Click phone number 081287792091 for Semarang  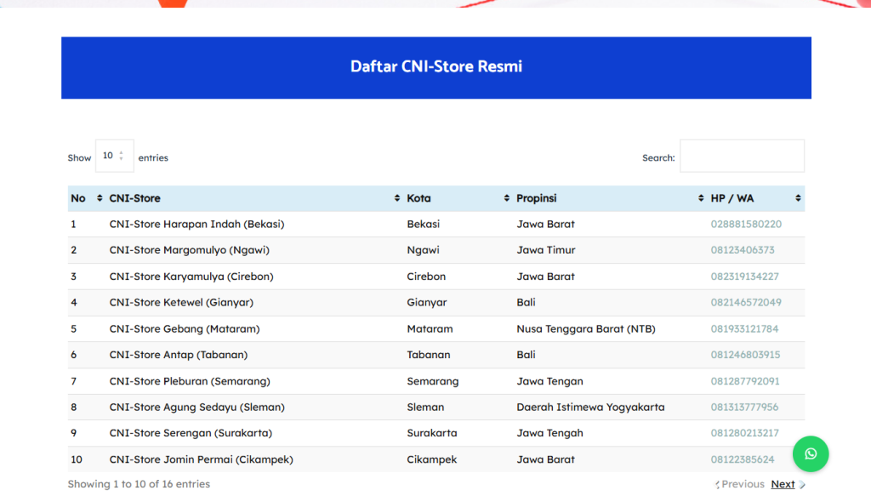[x=745, y=381]
